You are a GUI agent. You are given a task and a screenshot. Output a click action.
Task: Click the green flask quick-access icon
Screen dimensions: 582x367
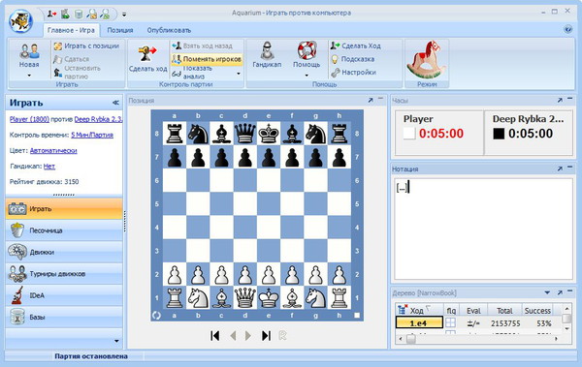(65, 14)
